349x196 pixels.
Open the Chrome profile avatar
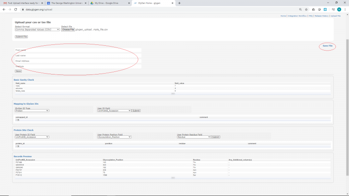339,9
